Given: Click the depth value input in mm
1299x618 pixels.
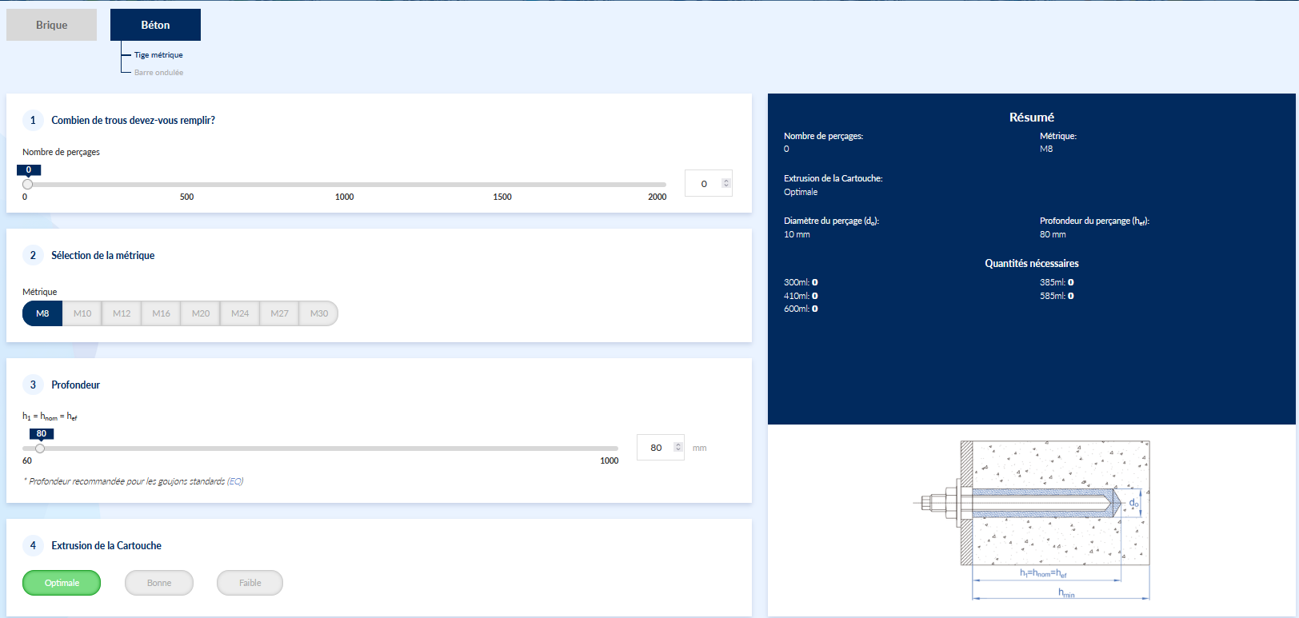Looking at the screenshot, I should click(656, 448).
